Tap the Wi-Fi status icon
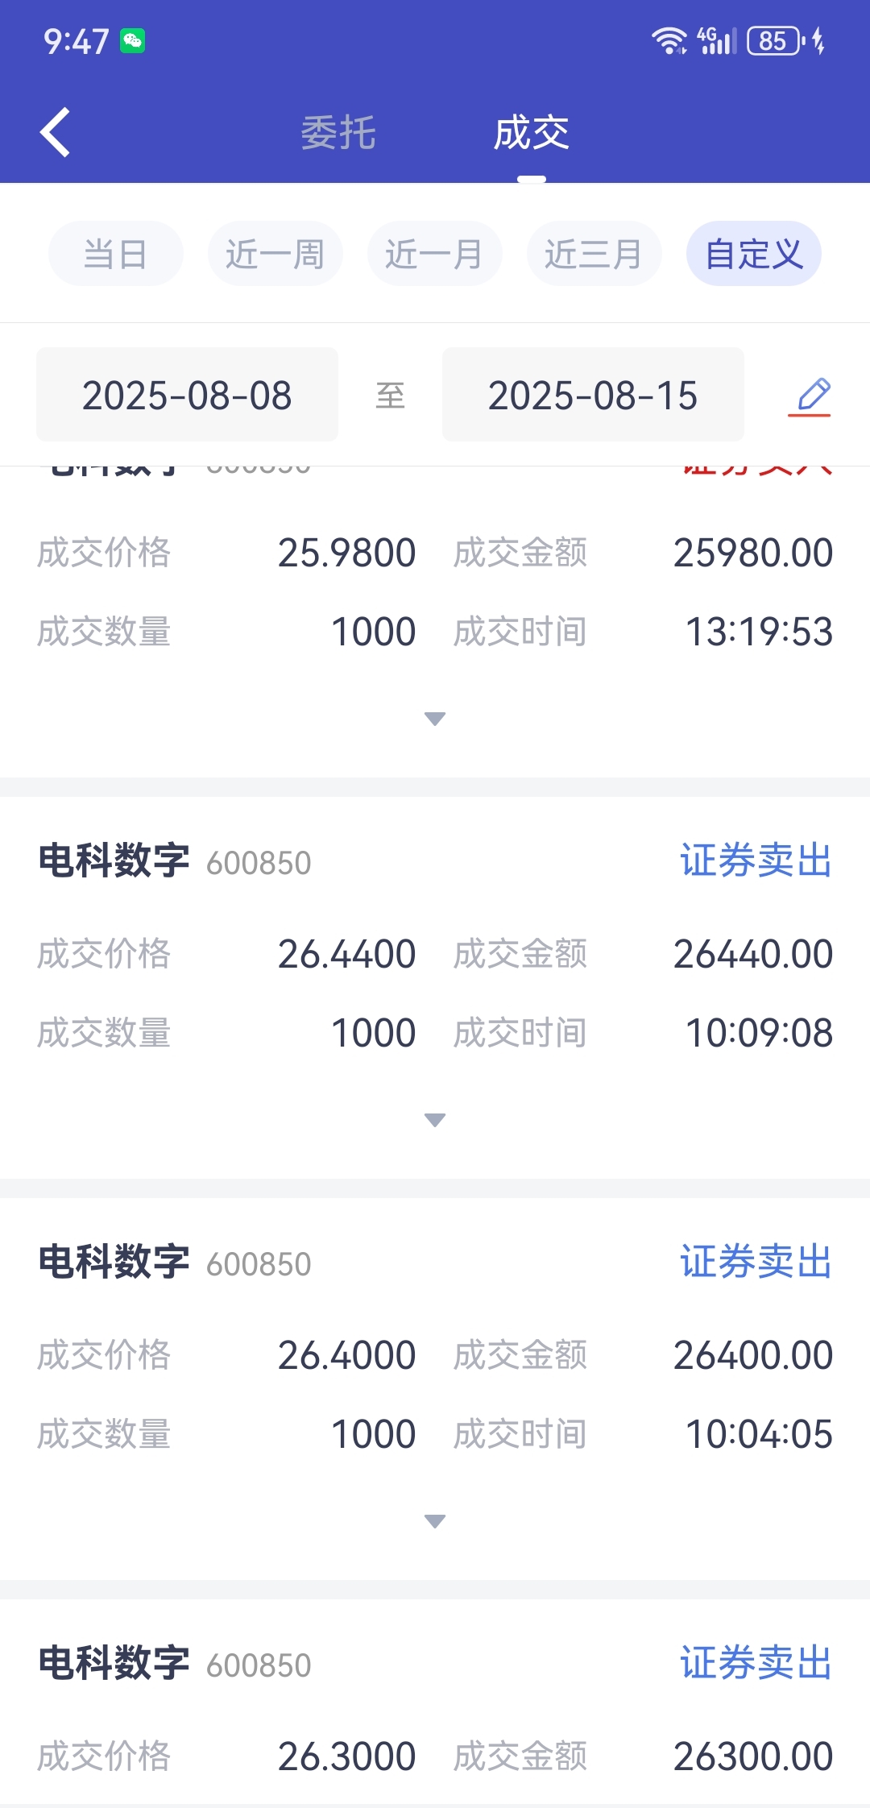 click(669, 40)
